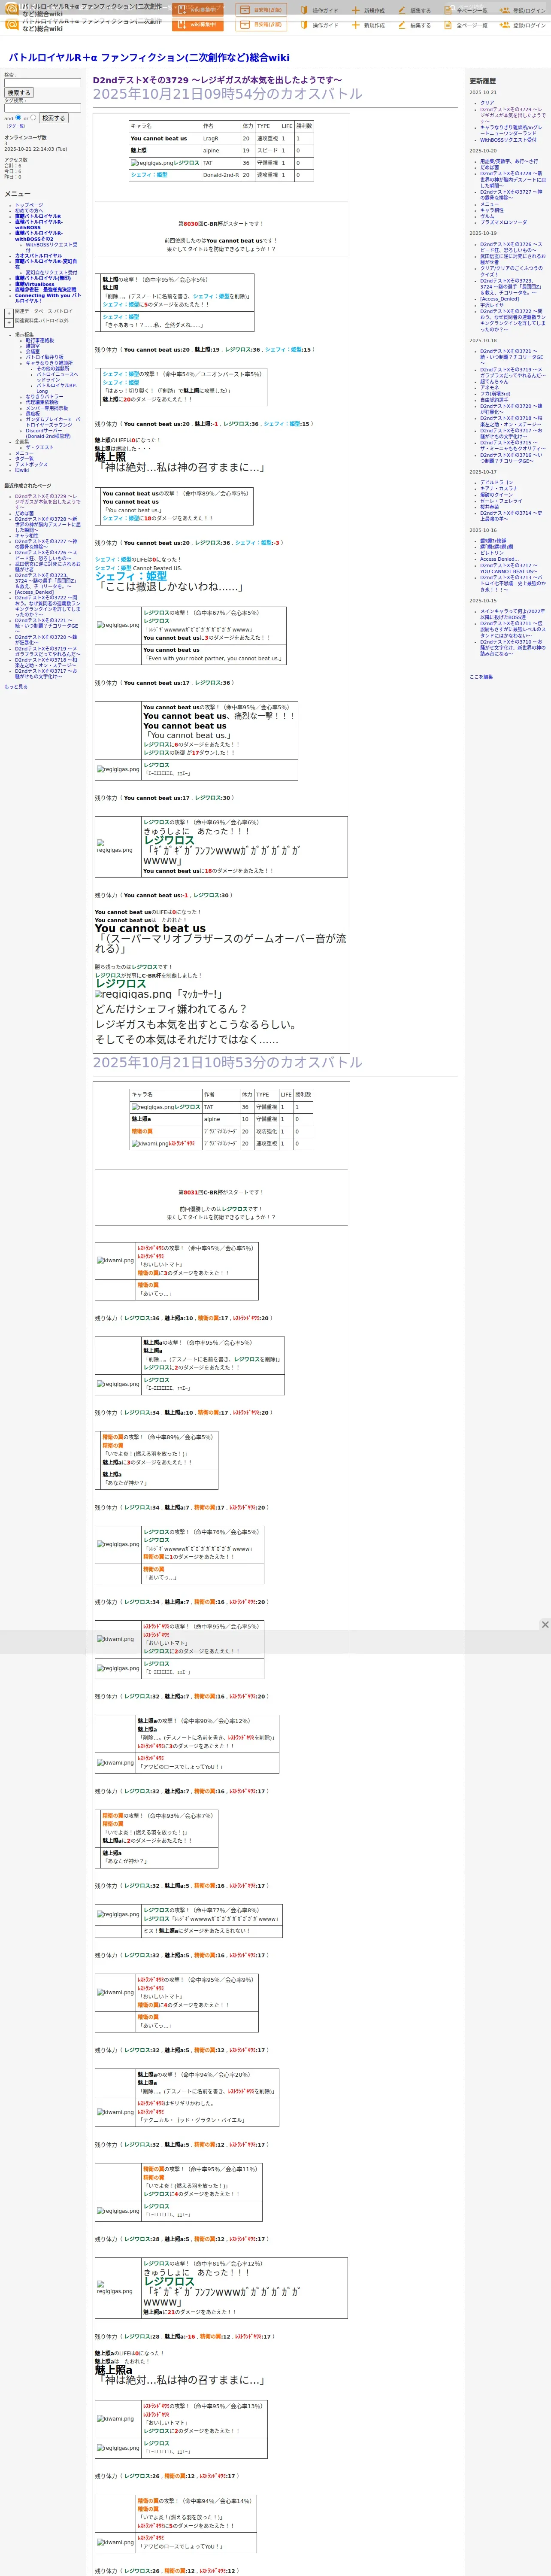Open 軽行事連絡板 board link
The height and width of the screenshot is (2576, 551).
pyautogui.click(x=40, y=340)
